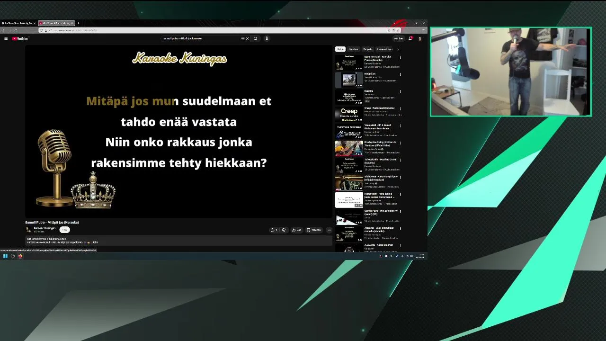Viewport: 606px width, 341px height.
Task: Open the Eppu Normaali Kun Olet Poissa thumbnail
Action: (x=349, y=63)
